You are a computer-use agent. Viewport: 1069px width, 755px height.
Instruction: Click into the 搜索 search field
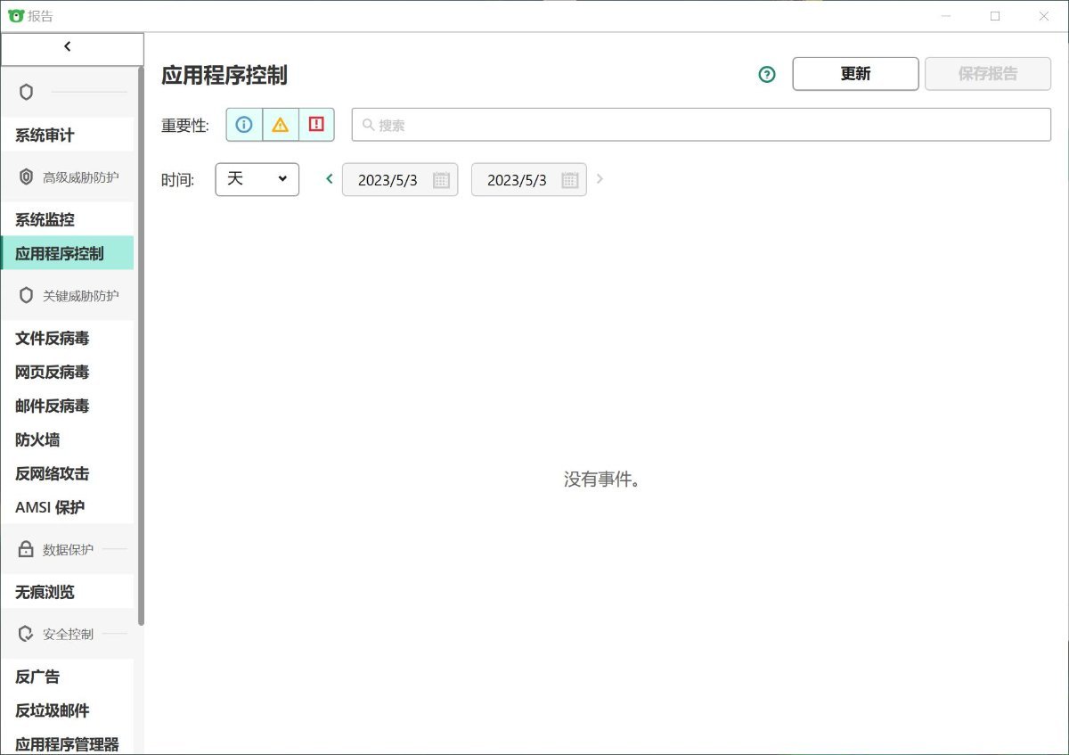click(x=701, y=125)
